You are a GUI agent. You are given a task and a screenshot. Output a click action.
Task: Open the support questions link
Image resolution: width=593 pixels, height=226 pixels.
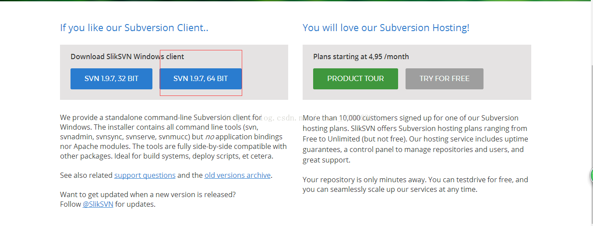pos(145,175)
